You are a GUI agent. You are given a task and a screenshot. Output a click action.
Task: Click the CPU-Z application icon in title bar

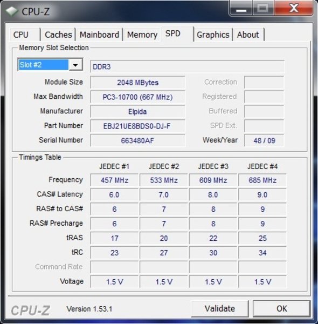[x=12, y=11]
